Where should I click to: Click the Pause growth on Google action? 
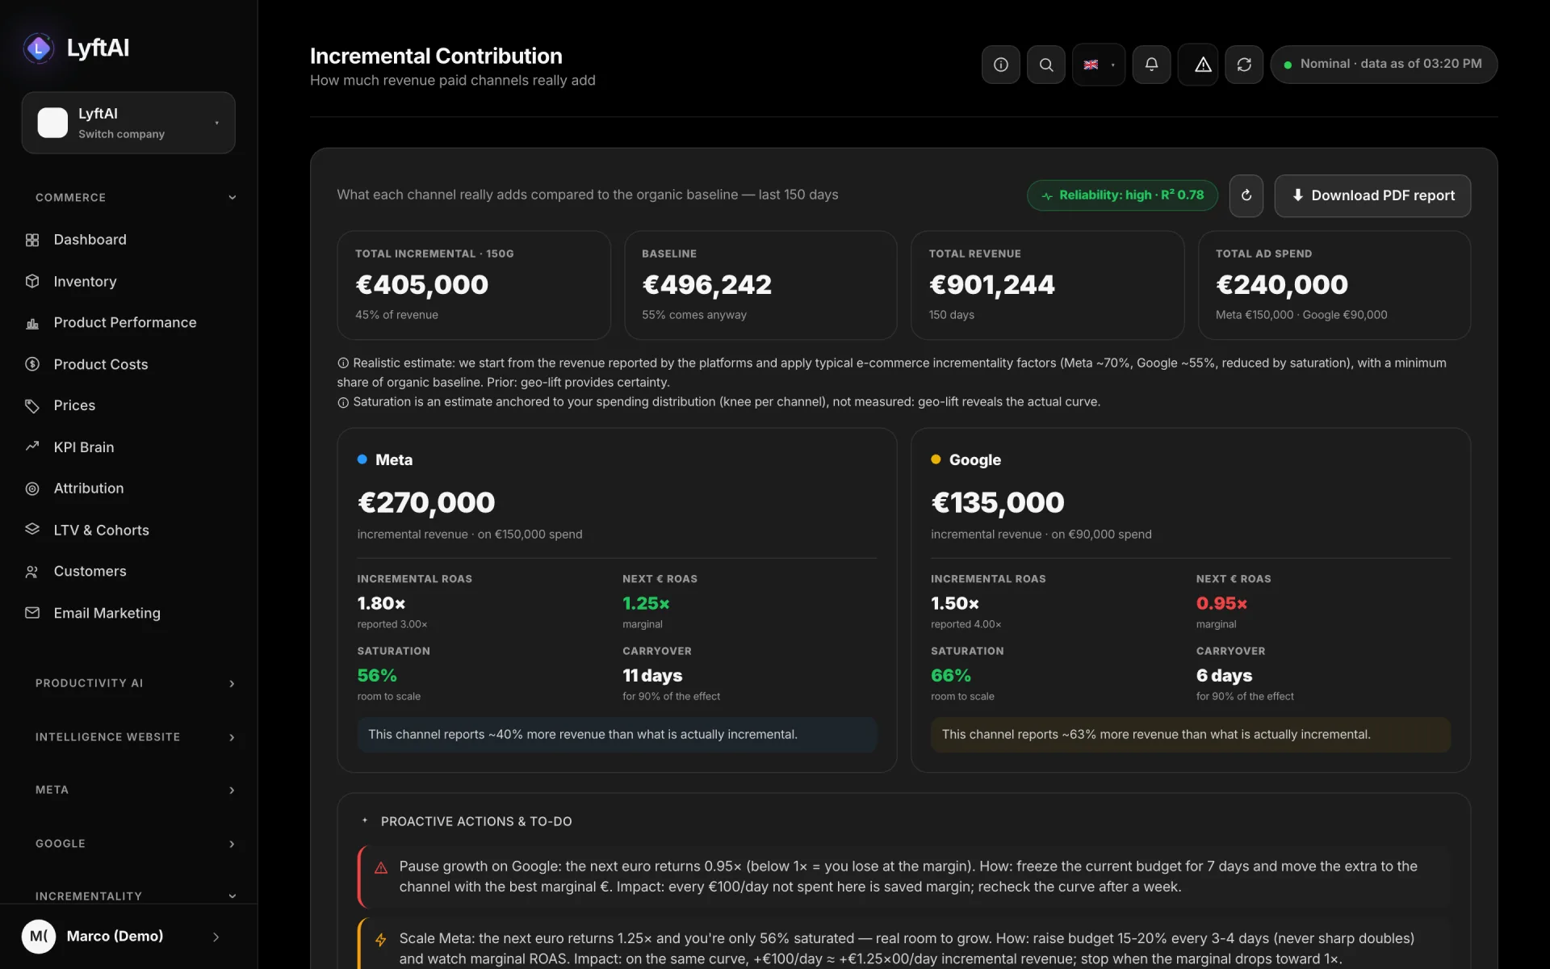pos(904,876)
